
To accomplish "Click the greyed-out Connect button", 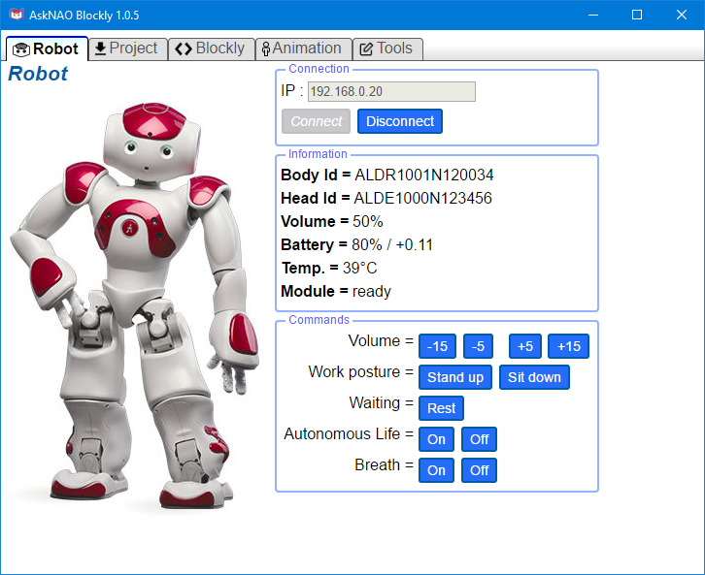I will pyautogui.click(x=316, y=121).
